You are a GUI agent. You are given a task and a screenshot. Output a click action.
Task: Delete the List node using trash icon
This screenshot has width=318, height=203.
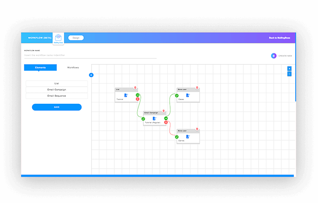click(135, 88)
